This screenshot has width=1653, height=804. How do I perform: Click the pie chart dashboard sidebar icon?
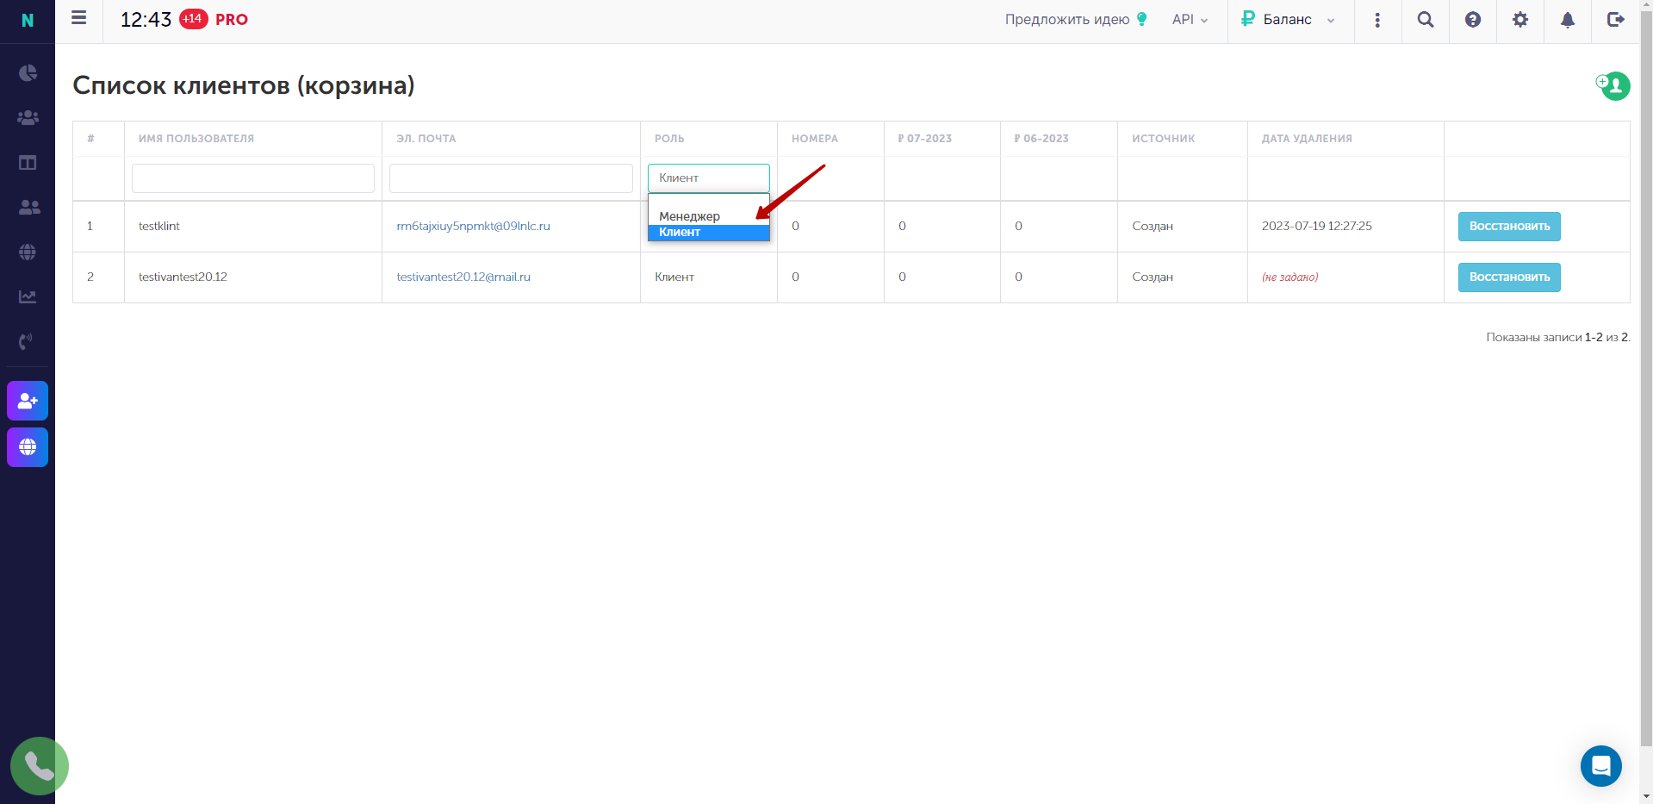28,72
